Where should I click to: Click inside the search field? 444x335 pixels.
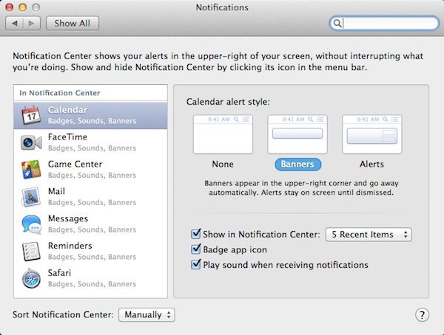(x=384, y=23)
